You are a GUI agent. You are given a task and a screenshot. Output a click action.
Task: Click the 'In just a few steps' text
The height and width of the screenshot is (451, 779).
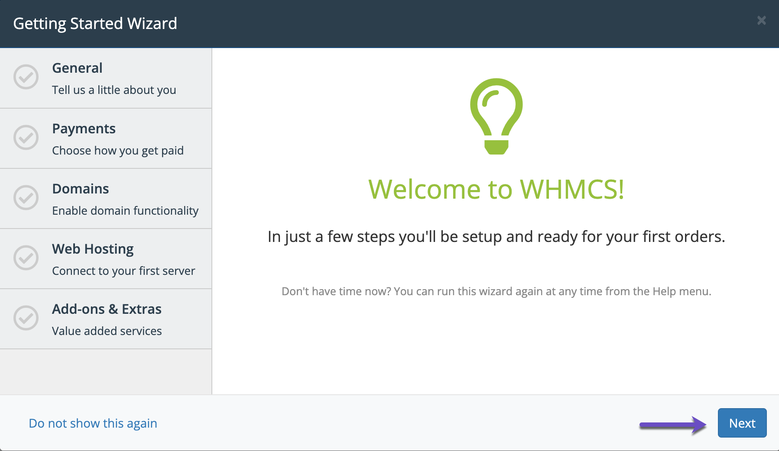(496, 237)
